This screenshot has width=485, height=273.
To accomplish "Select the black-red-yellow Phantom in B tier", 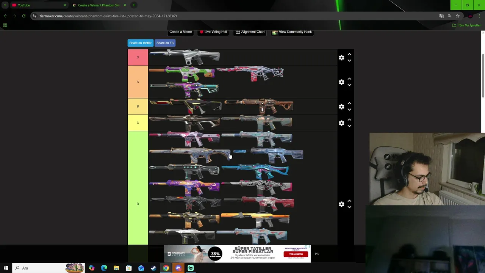I will click(185, 106).
